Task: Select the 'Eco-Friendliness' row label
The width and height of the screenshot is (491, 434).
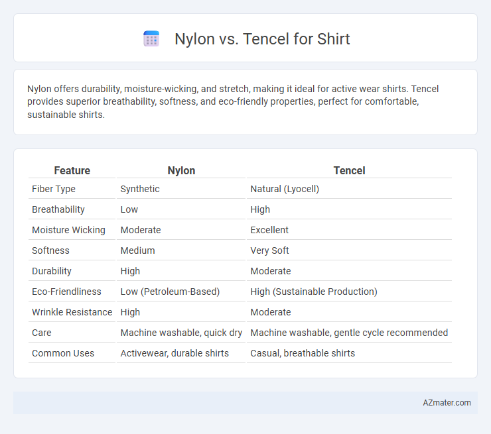Action: [x=66, y=292]
